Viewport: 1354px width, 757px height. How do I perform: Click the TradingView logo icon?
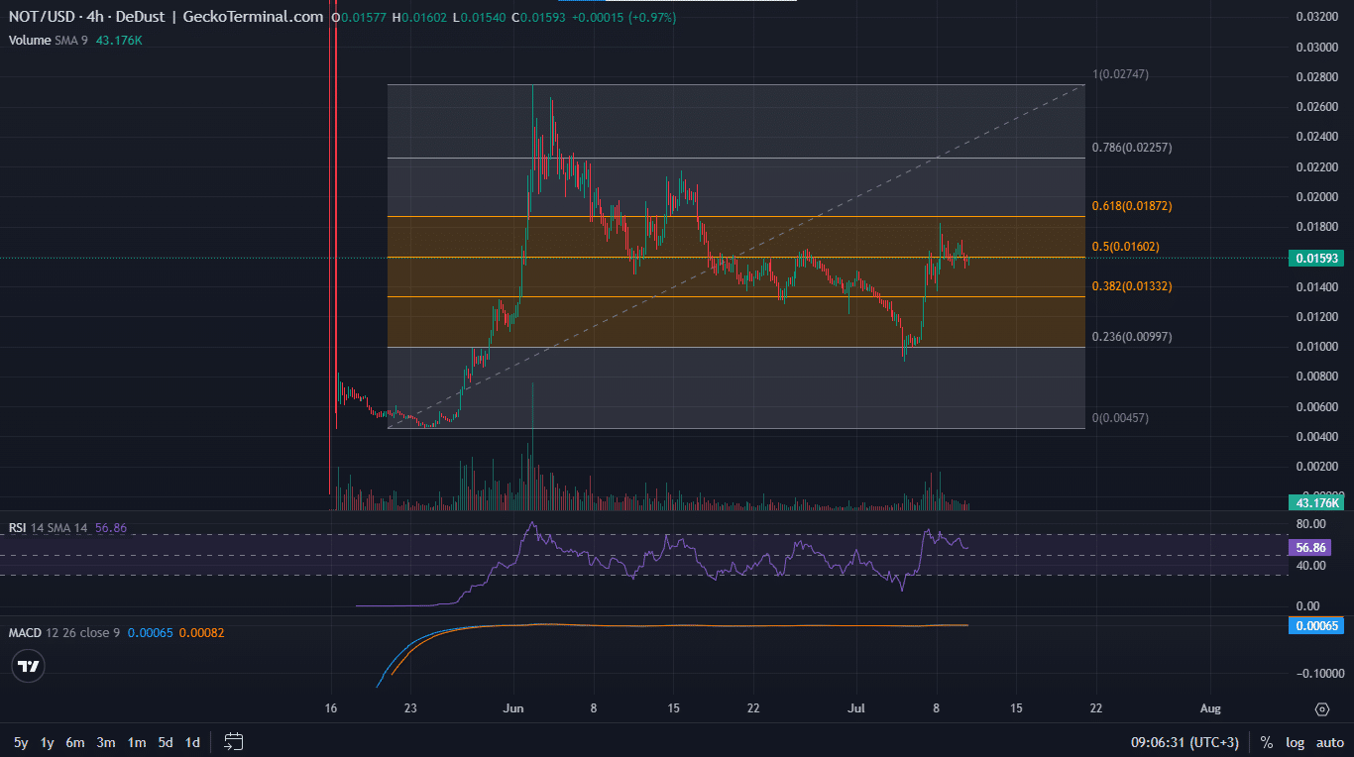[x=29, y=667]
